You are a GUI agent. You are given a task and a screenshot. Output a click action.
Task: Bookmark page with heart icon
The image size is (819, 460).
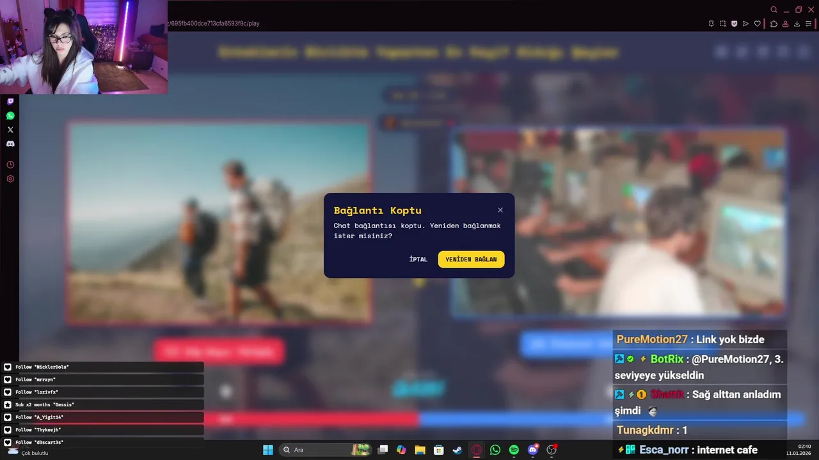[x=757, y=24]
